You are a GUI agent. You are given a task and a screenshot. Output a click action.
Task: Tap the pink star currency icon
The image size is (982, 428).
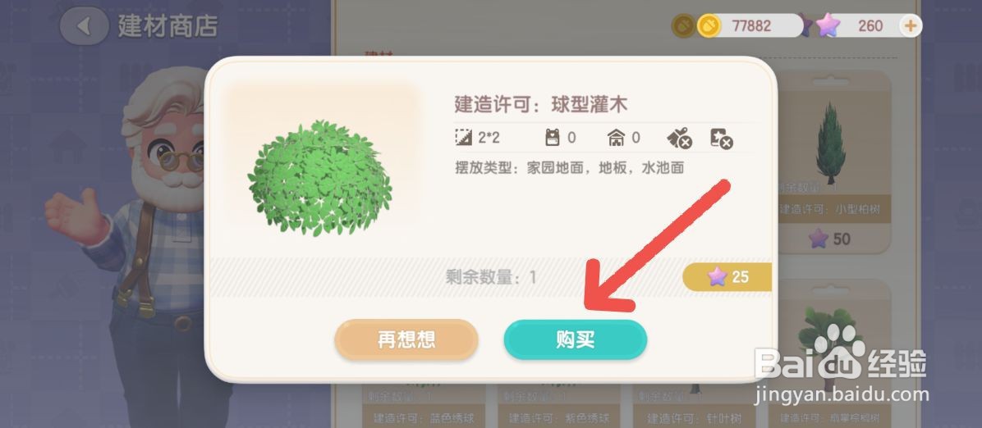click(828, 25)
